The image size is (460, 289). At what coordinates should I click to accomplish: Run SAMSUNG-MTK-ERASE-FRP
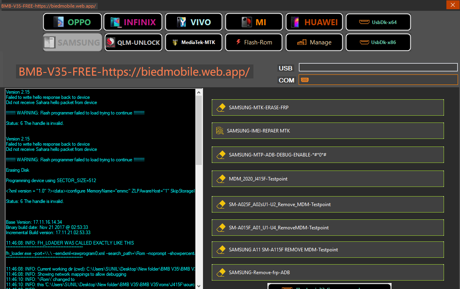coord(328,107)
